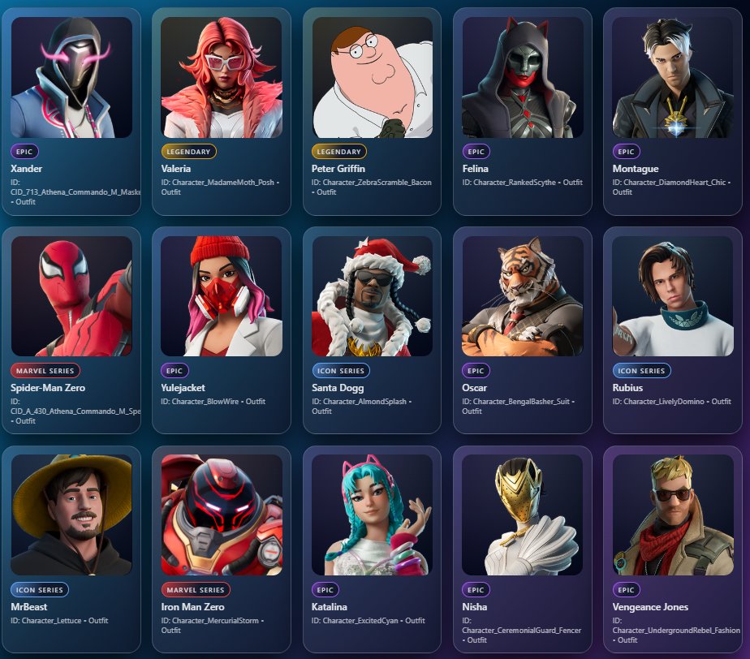The image size is (750, 659).
Task: Select the Oscar tiger portrait
Action: pyautogui.click(x=523, y=296)
